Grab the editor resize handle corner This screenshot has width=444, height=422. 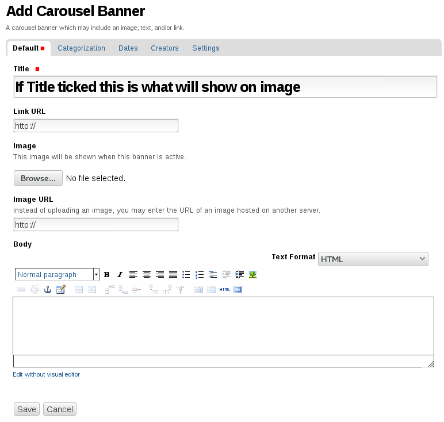431,364
